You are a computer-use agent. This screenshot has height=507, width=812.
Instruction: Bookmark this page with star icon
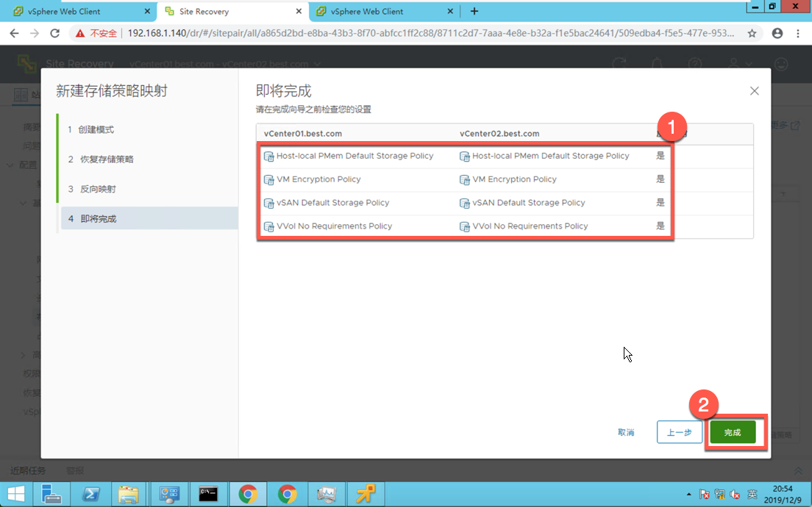(752, 33)
